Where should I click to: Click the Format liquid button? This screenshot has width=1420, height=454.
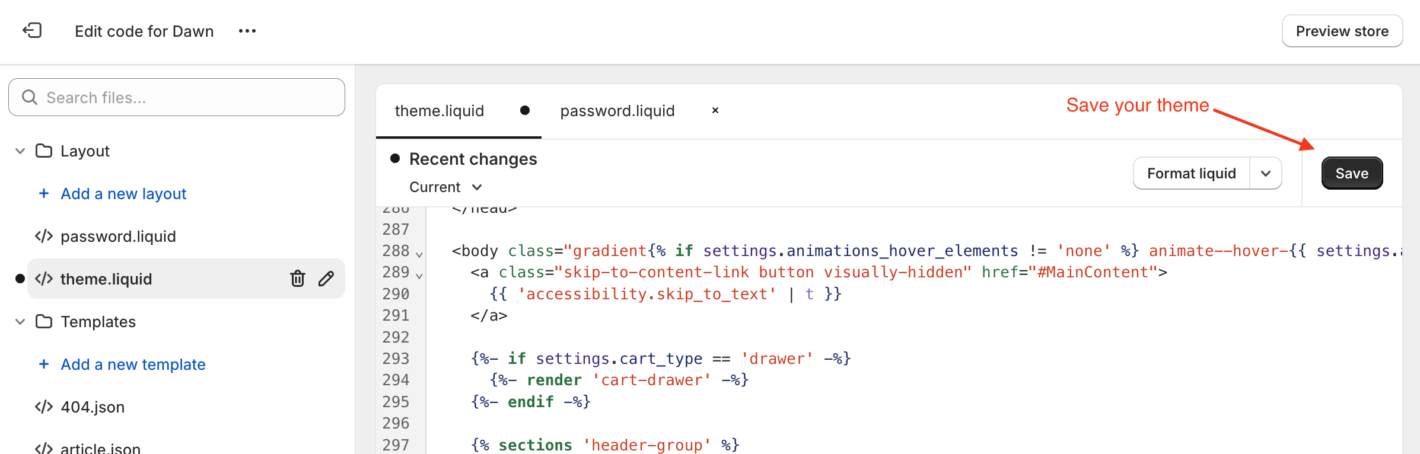point(1192,174)
